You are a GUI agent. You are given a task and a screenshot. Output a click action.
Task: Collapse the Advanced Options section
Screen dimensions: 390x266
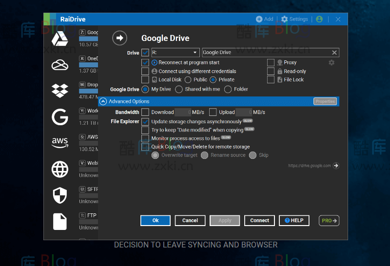pos(103,101)
